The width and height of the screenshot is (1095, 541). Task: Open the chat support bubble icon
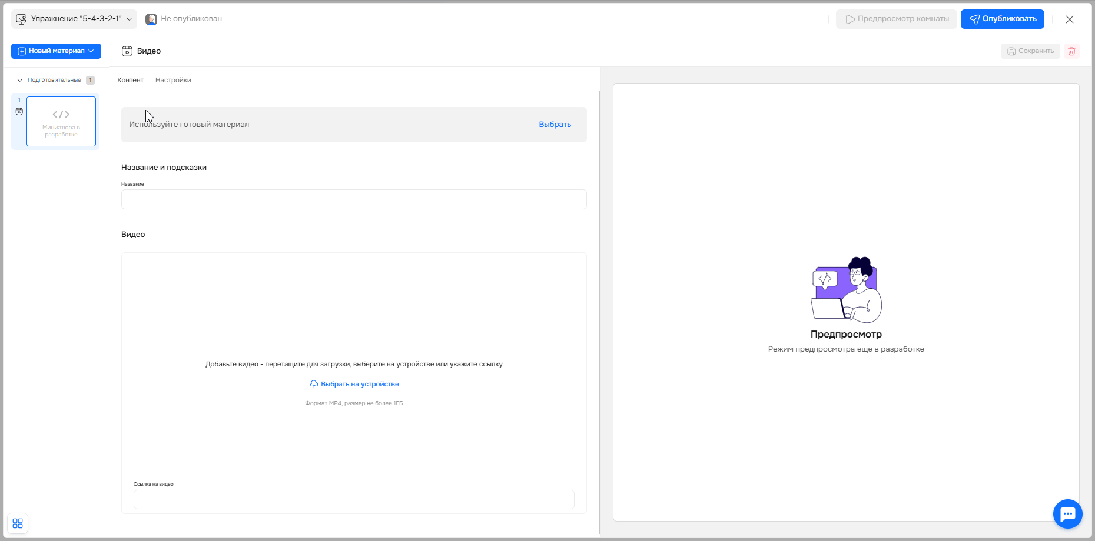pyautogui.click(x=1067, y=514)
